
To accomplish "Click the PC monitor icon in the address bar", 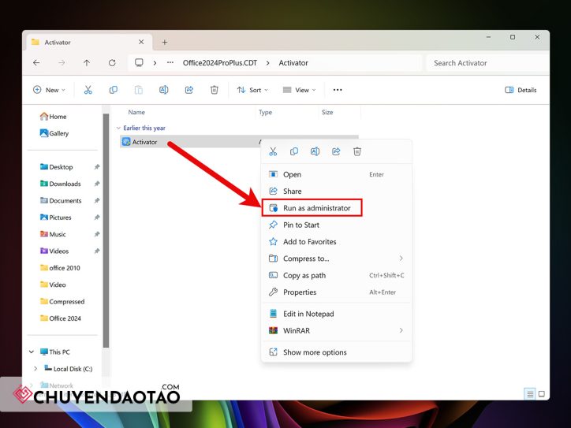I will [139, 62].
